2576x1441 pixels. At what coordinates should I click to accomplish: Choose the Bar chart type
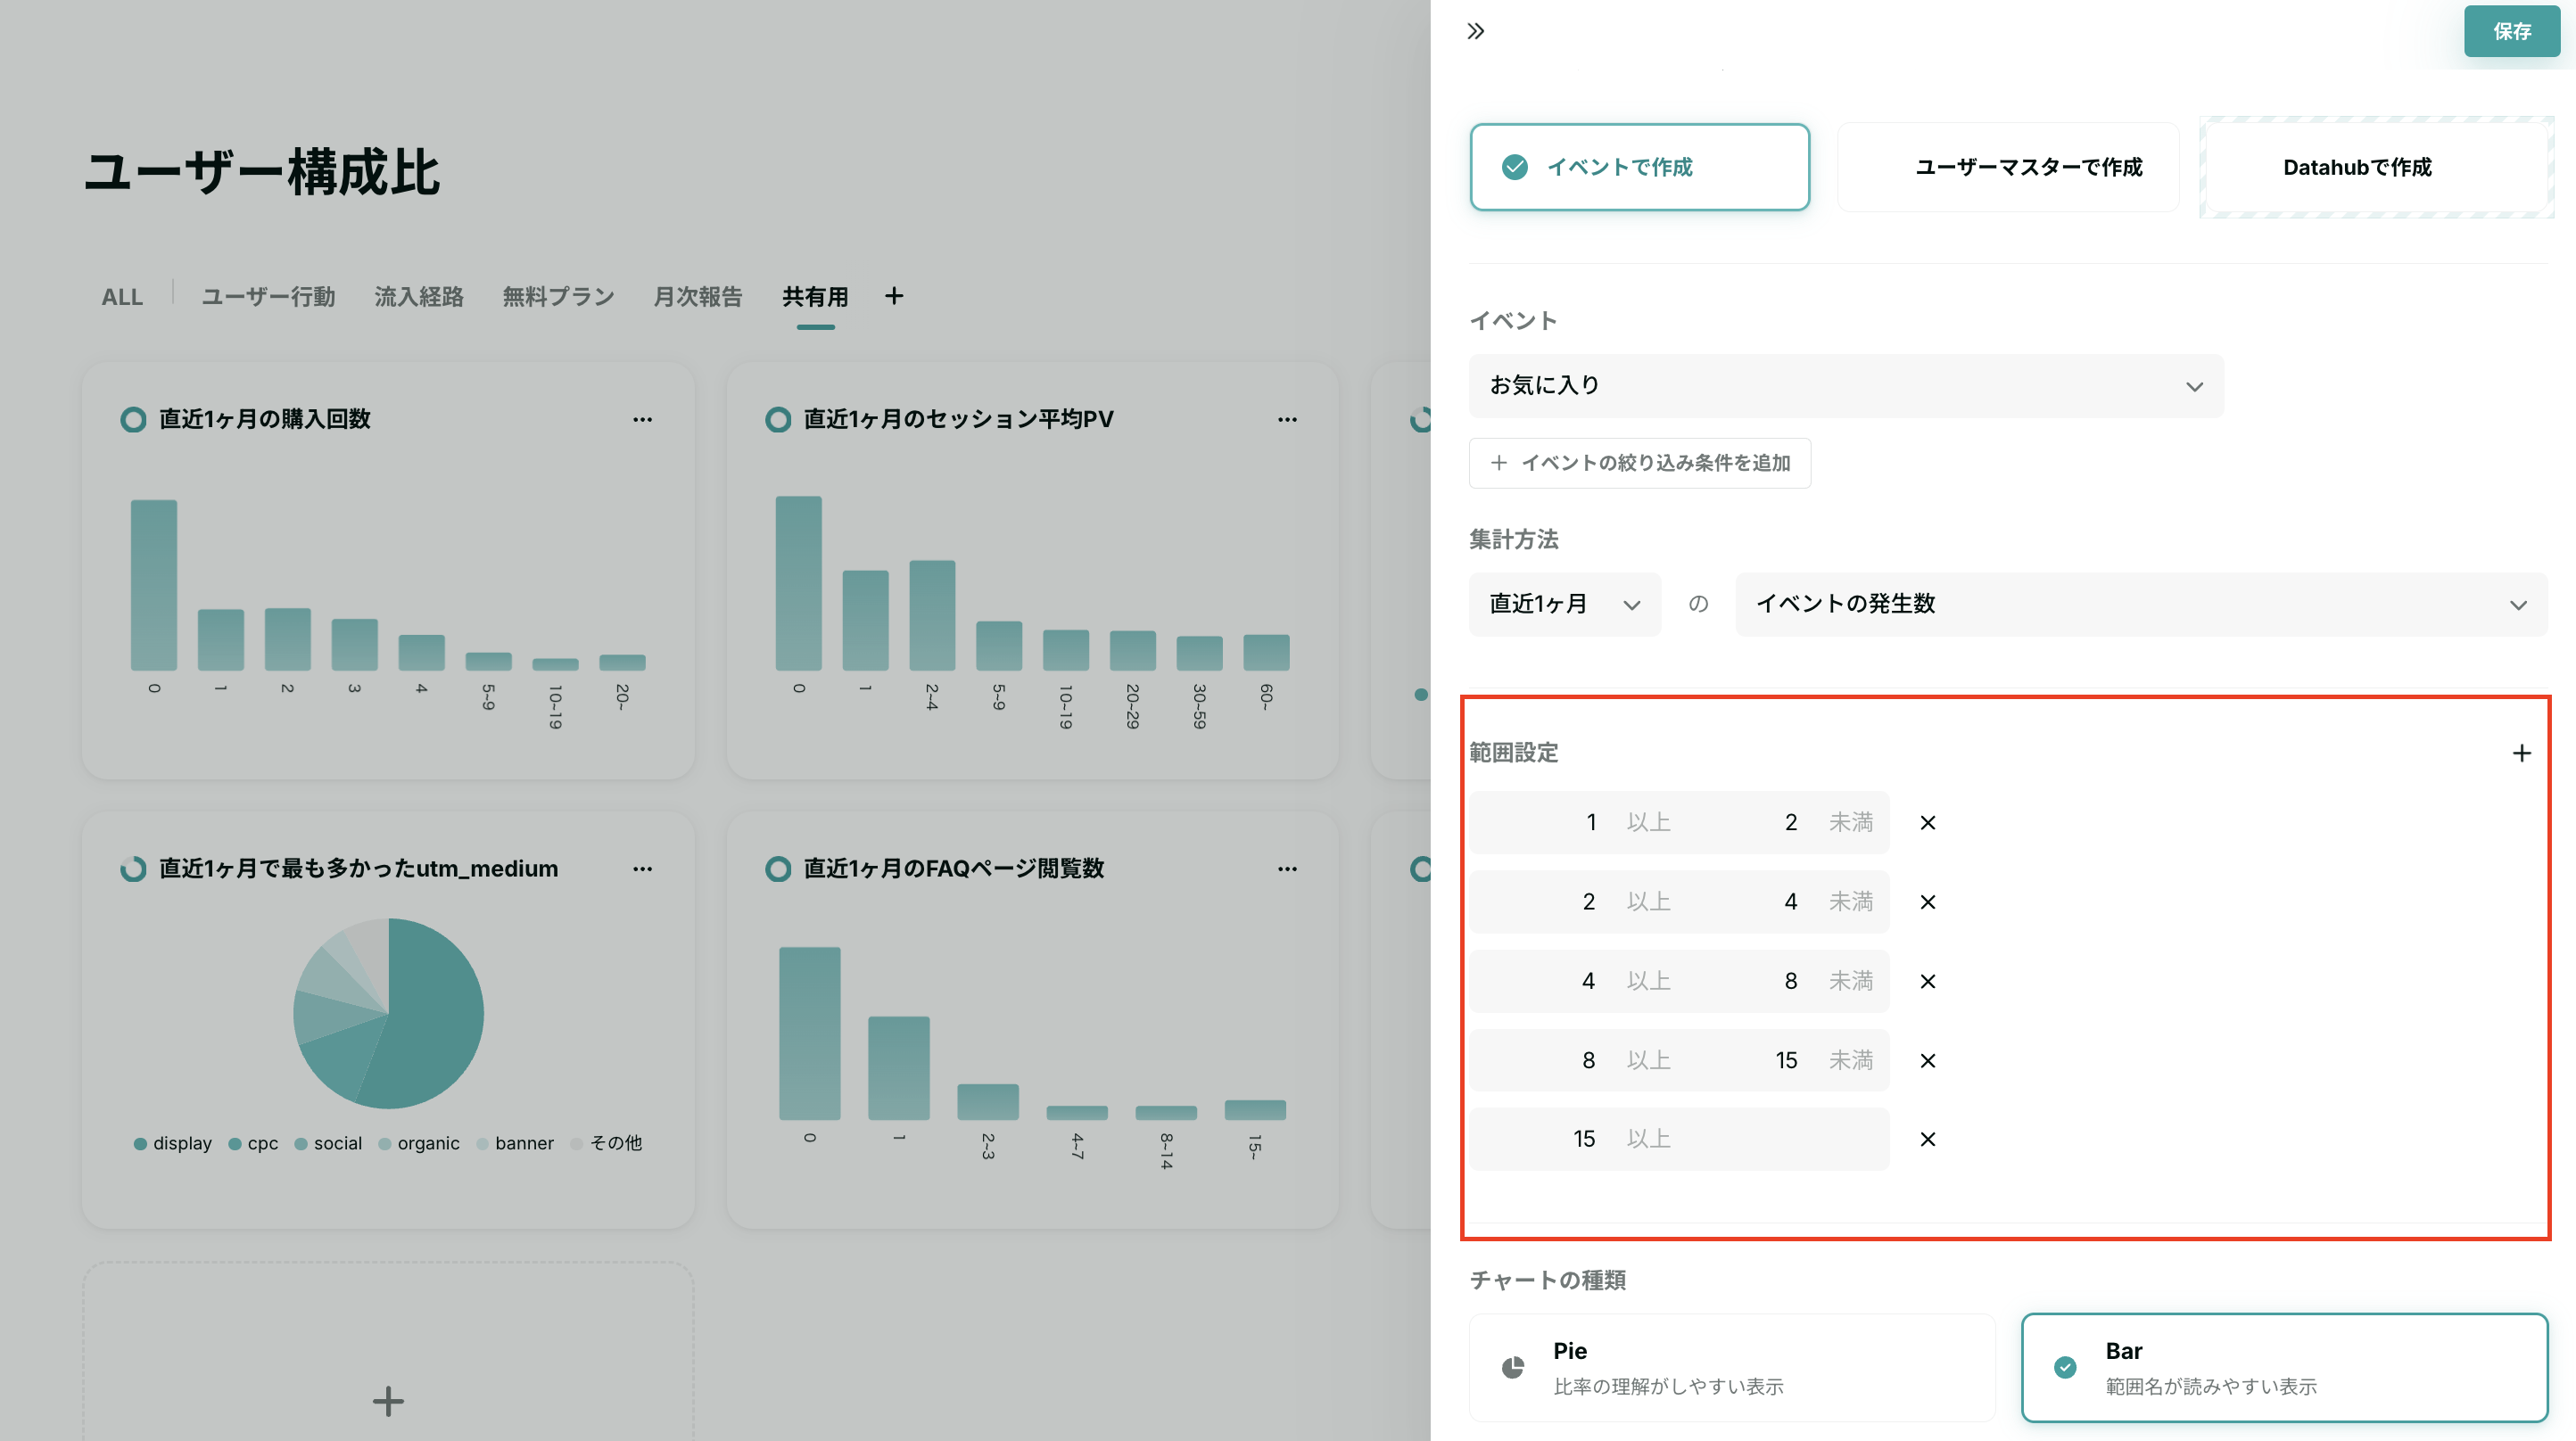(x=2283, y=1367)
